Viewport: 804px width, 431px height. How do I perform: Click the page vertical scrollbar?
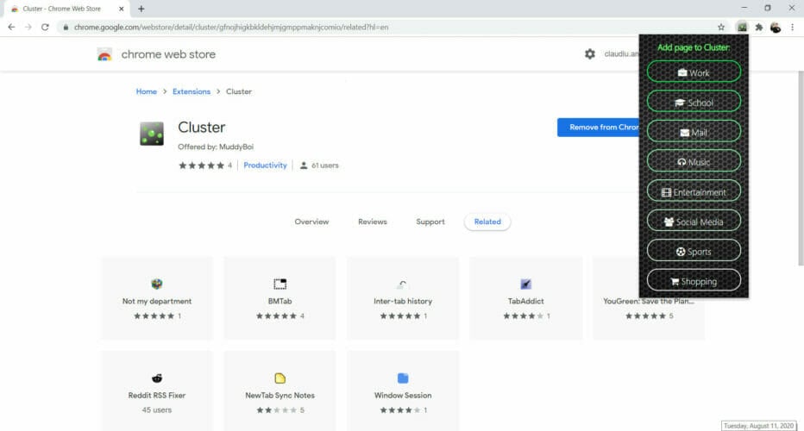tap(801, 169)
